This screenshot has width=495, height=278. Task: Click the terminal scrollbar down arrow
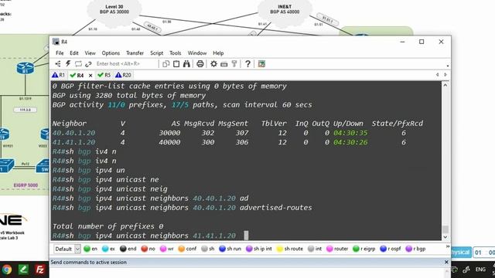(x=445, y=237)
